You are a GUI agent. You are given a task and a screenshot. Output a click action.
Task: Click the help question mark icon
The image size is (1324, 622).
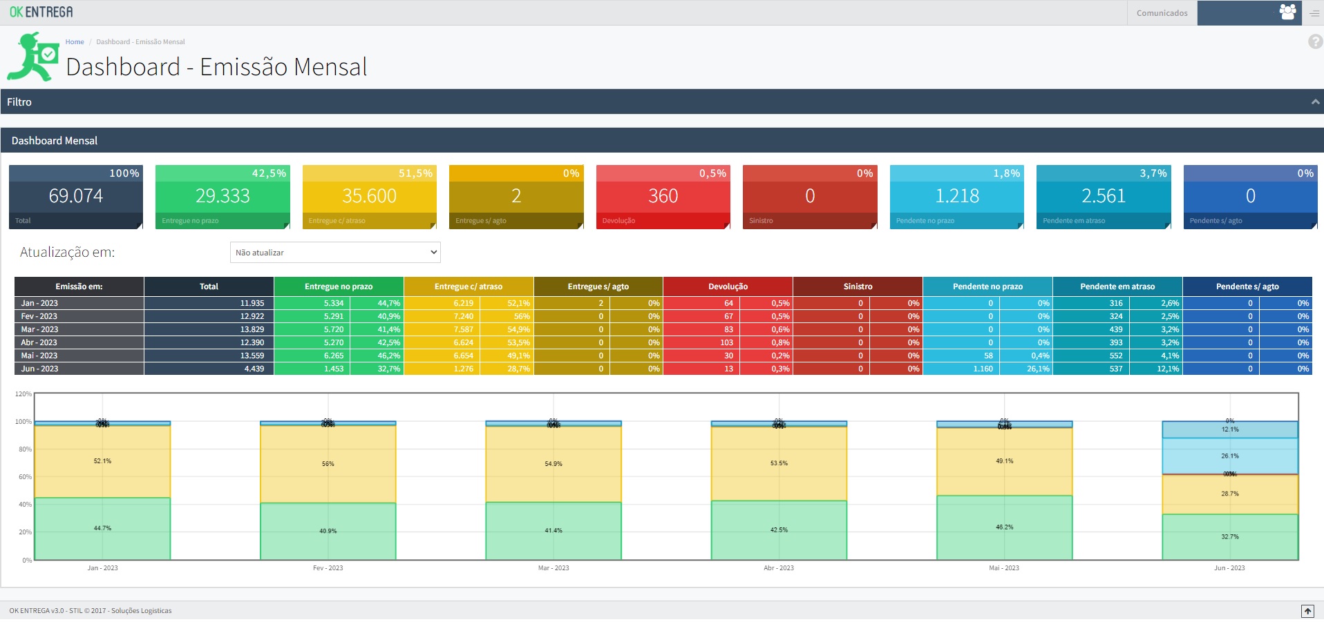(x=1315, y=42)
